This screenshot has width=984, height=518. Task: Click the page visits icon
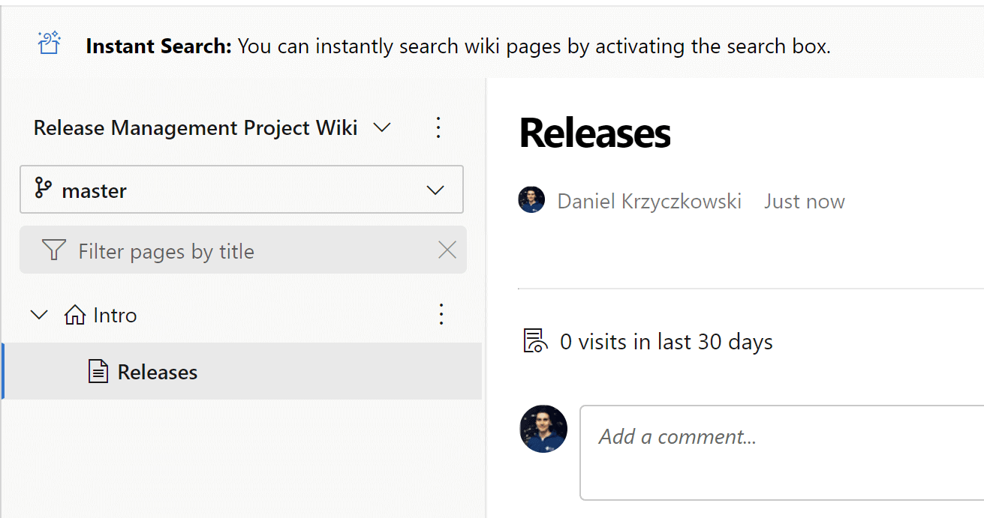click(x=534, y=341)
